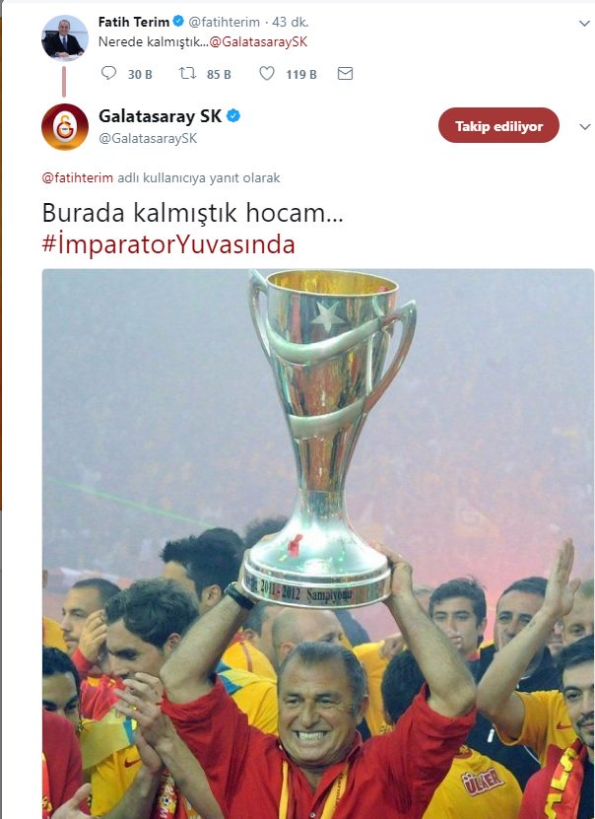Open reply icon on Fatih Terim tweet

108,73
